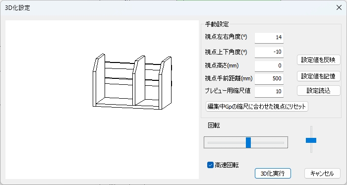Click the horizontal rotation slider thumb
The height and width of the screenshot is (185, 347).
coord(248,142)
